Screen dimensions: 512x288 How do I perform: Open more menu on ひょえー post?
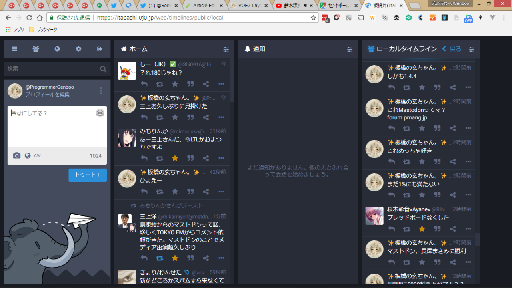click(x=221, y=191)
